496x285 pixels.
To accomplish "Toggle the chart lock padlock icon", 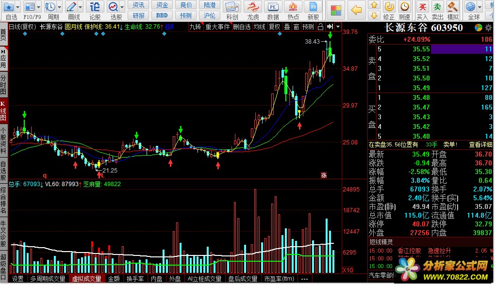I will pos(320,27).
